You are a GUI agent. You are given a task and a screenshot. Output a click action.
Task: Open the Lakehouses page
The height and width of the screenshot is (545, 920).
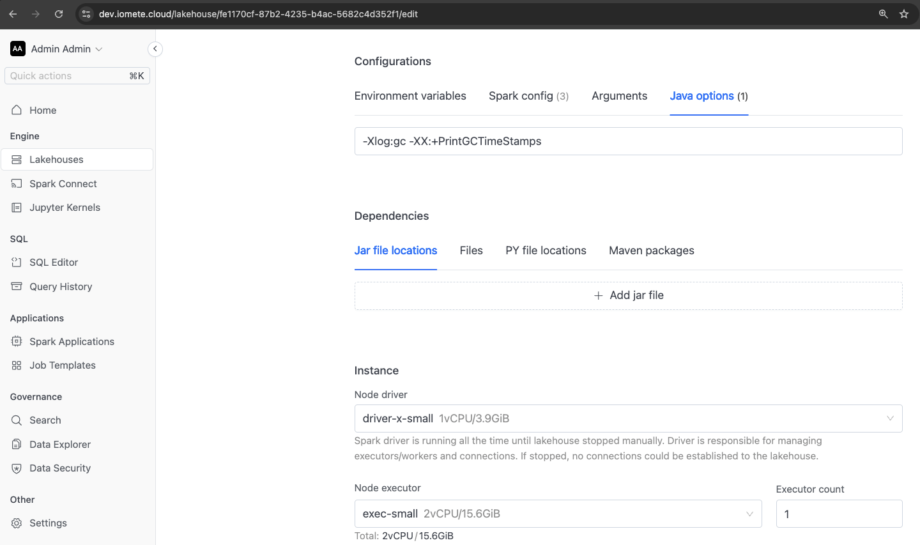77,160
